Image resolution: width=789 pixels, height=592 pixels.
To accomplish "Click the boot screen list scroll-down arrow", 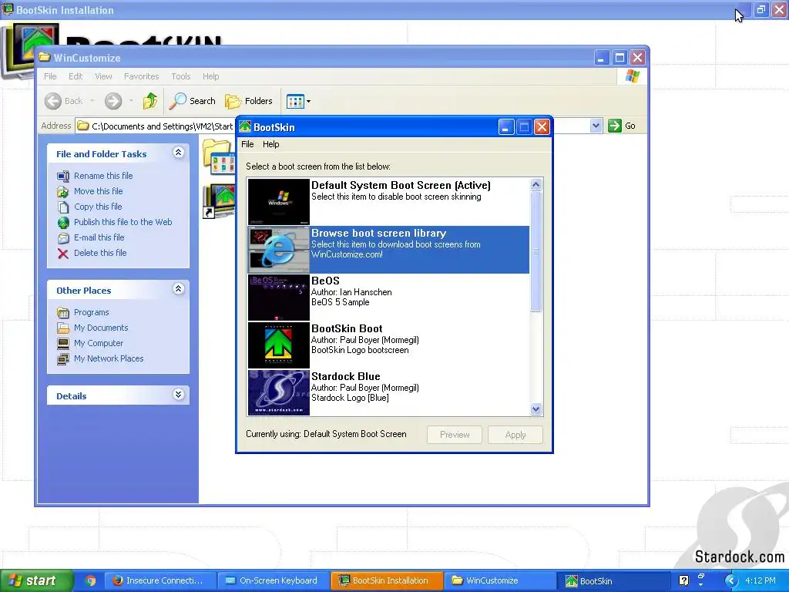I will coord(536,409).
